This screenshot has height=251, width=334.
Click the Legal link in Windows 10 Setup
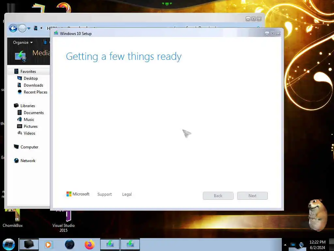(127, 194)
